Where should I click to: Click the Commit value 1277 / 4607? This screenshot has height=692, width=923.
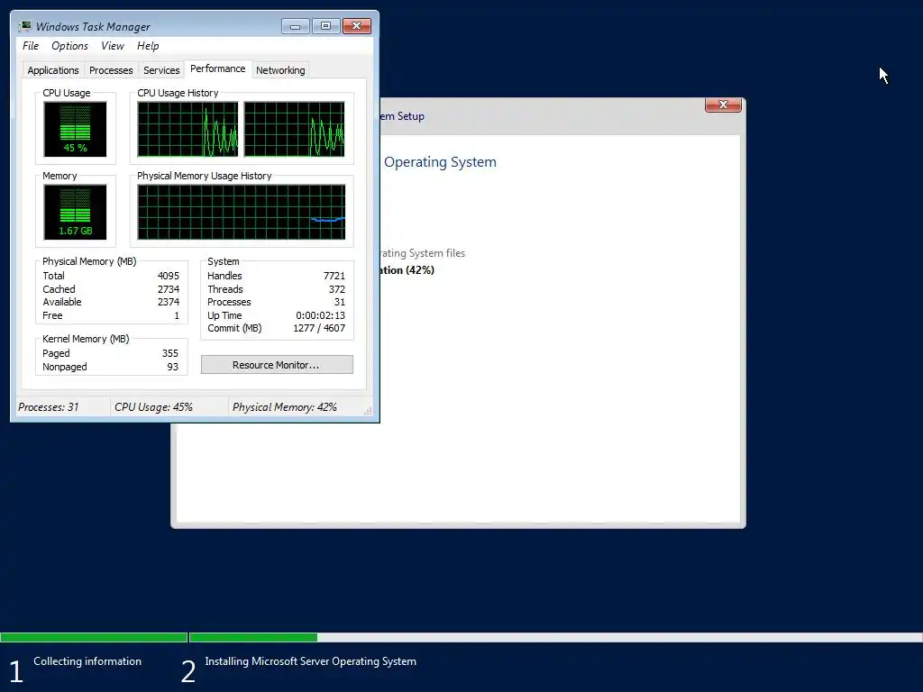[x=319, y=328]
